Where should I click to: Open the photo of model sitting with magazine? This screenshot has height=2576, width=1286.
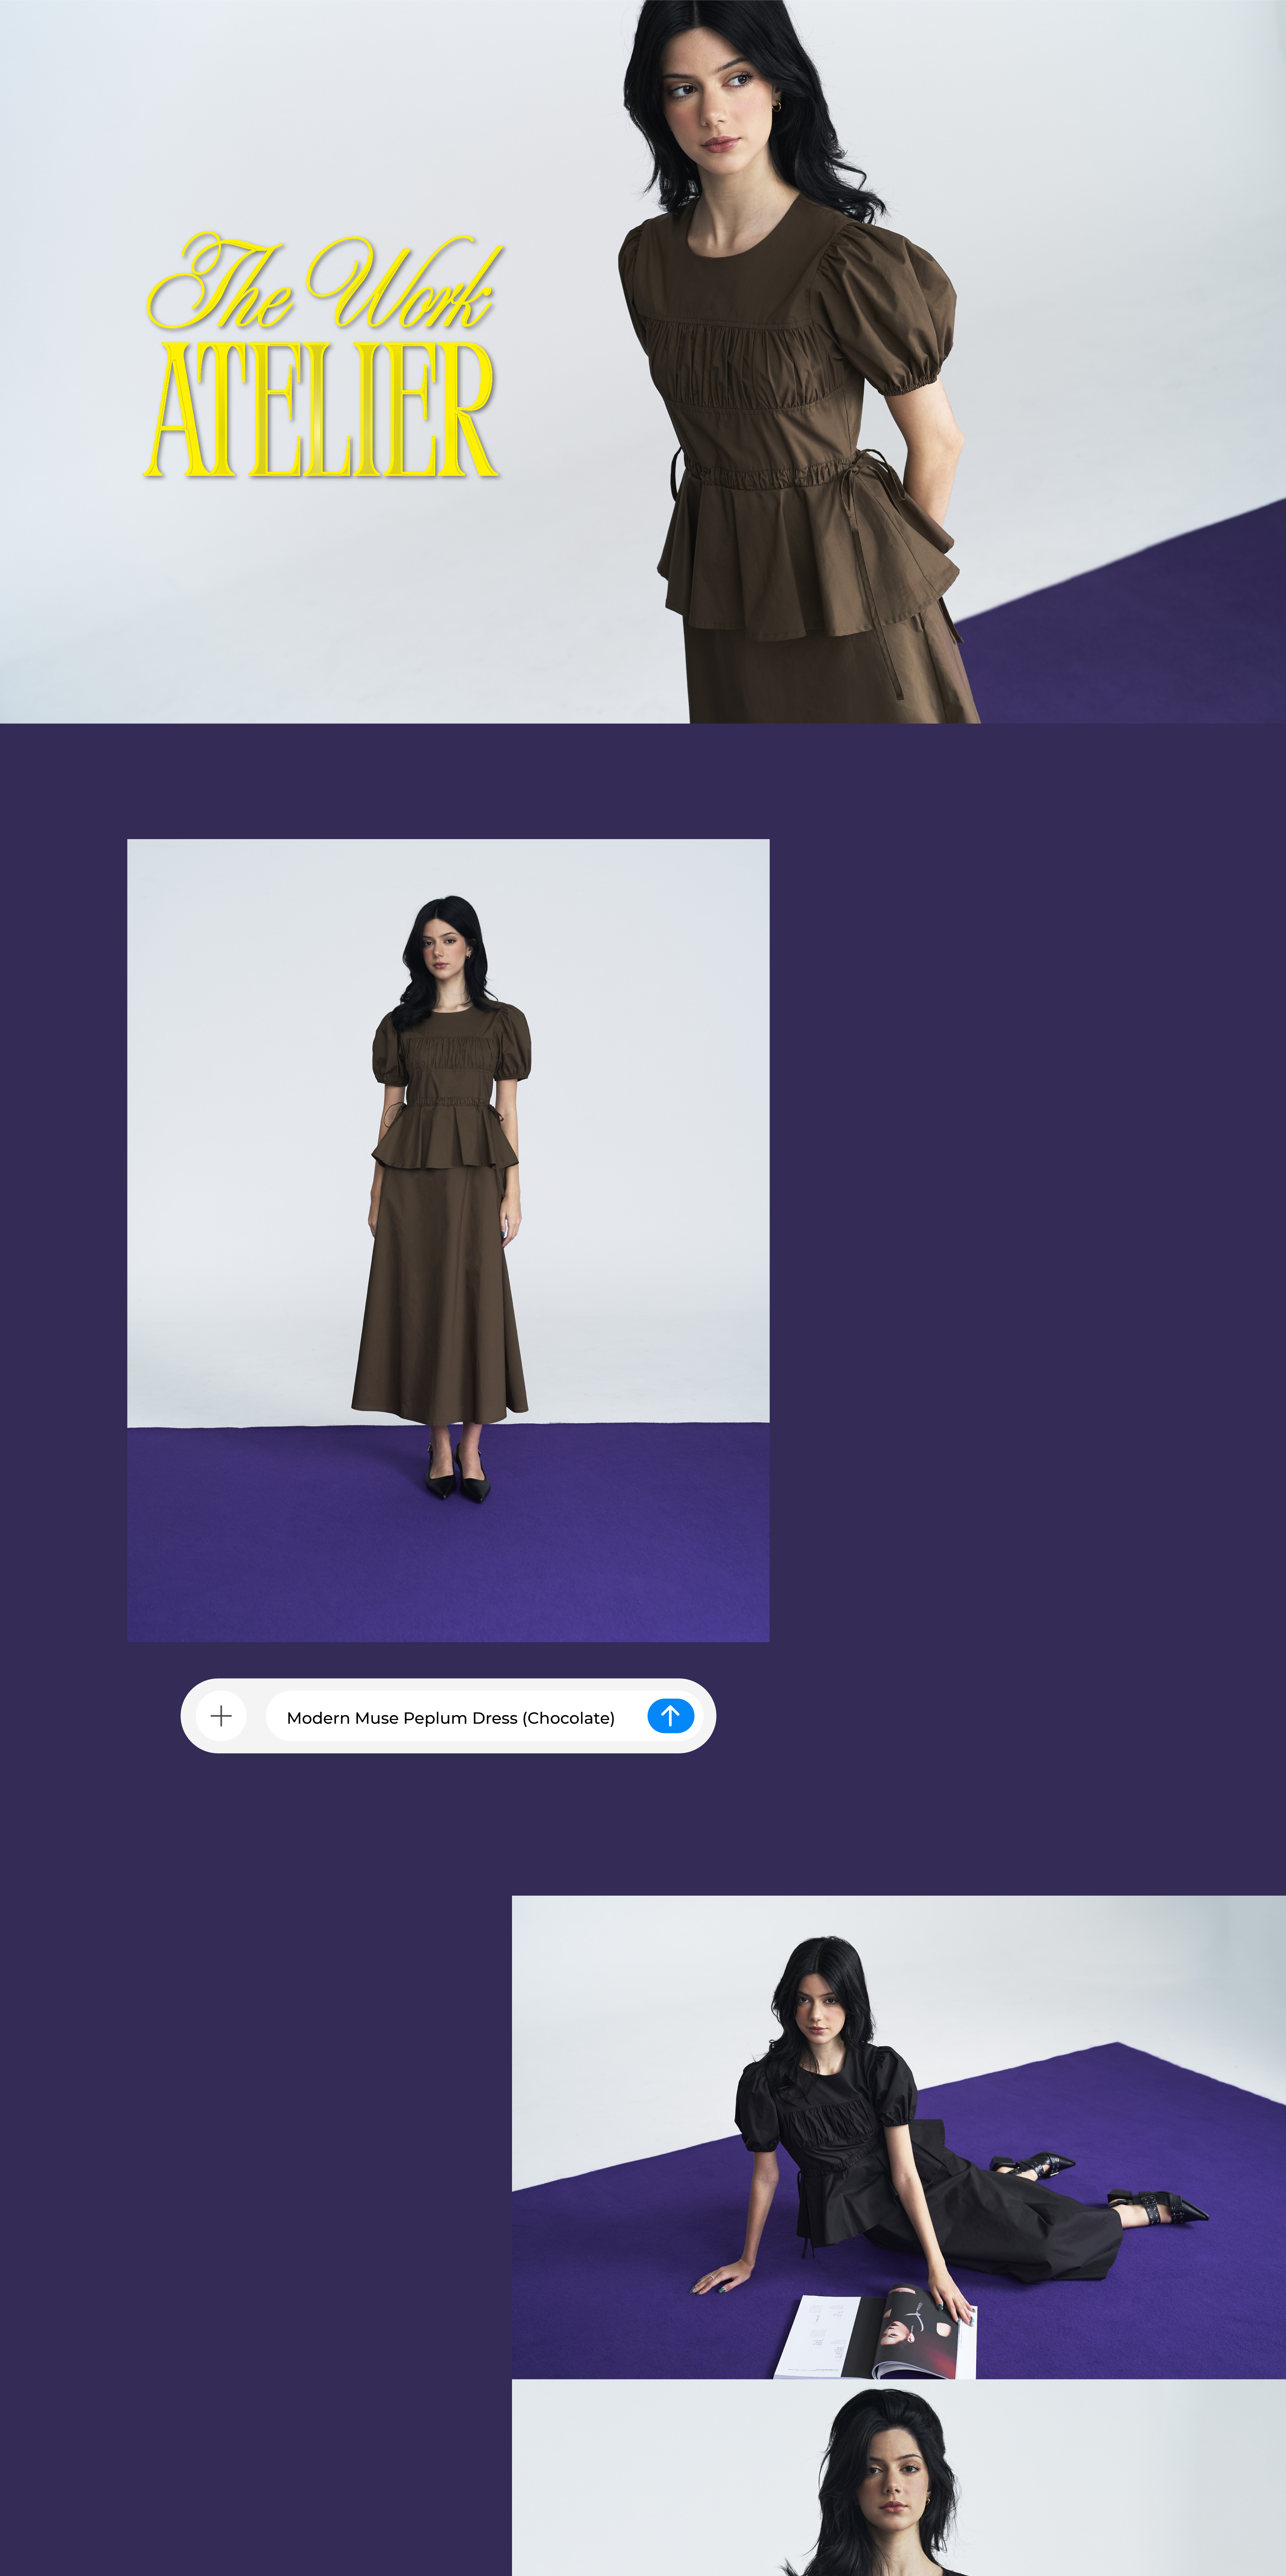[899, 2137]
